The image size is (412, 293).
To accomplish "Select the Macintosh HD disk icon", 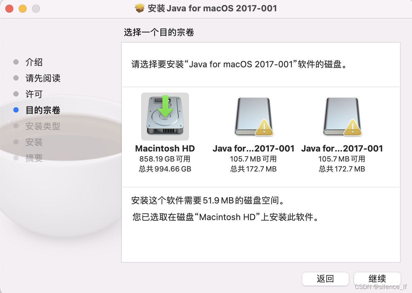I will (x=165, y=116).
